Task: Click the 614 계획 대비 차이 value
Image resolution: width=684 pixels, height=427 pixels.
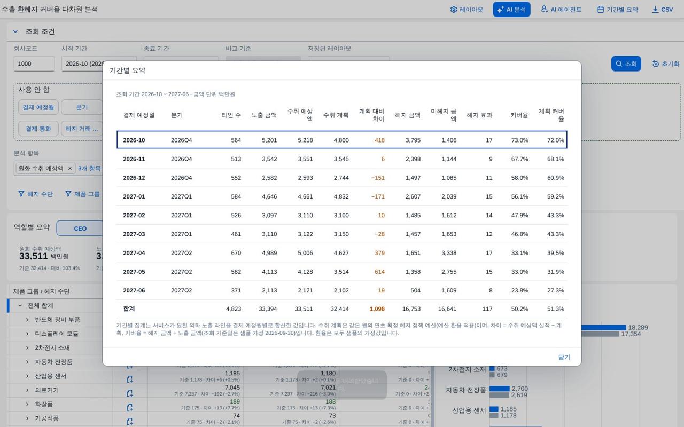Action: [379, 272]
